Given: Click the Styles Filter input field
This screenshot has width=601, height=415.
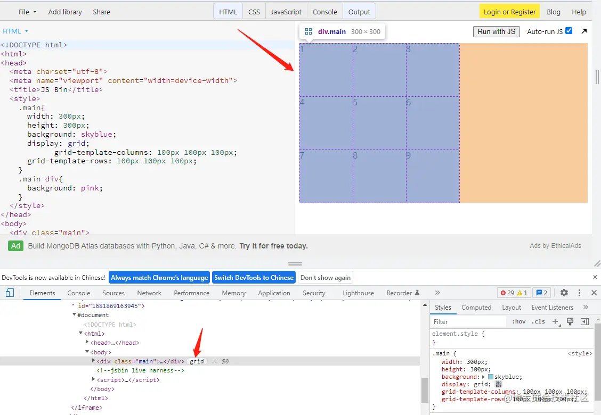Looking at the screenshot, I should [x=469, y=321].
